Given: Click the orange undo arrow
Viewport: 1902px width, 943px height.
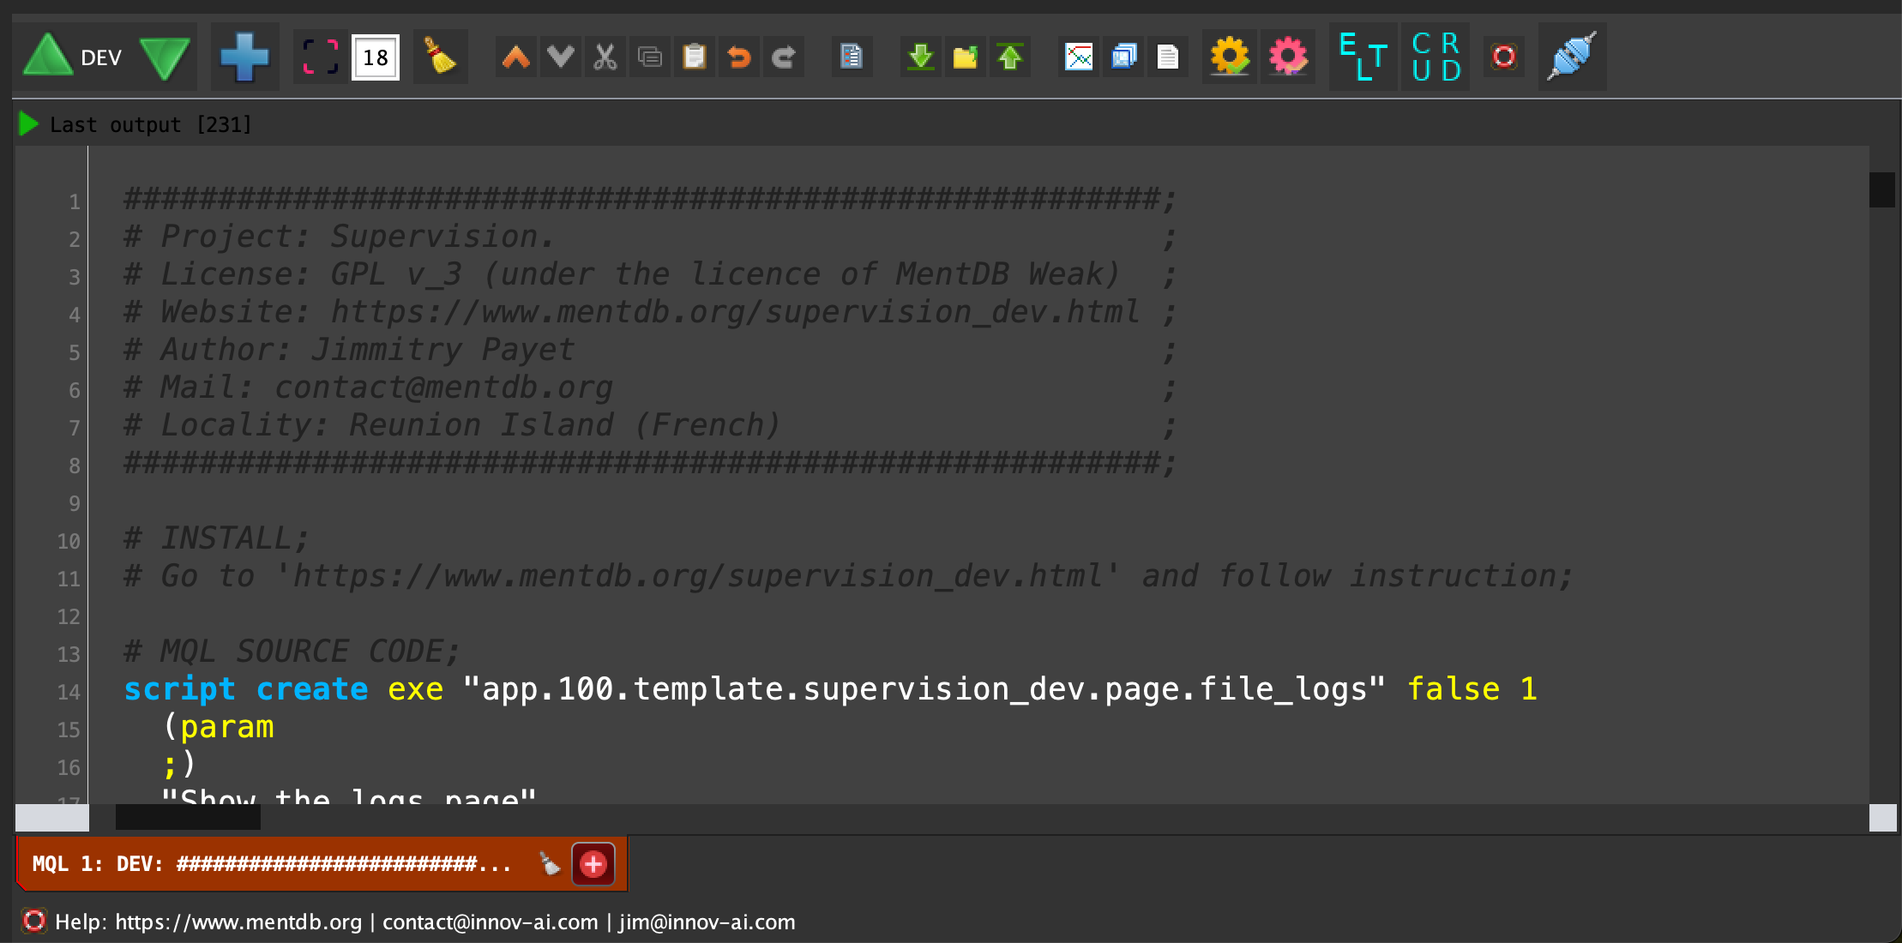Looking at the screenshot, I should click(738, 57).
